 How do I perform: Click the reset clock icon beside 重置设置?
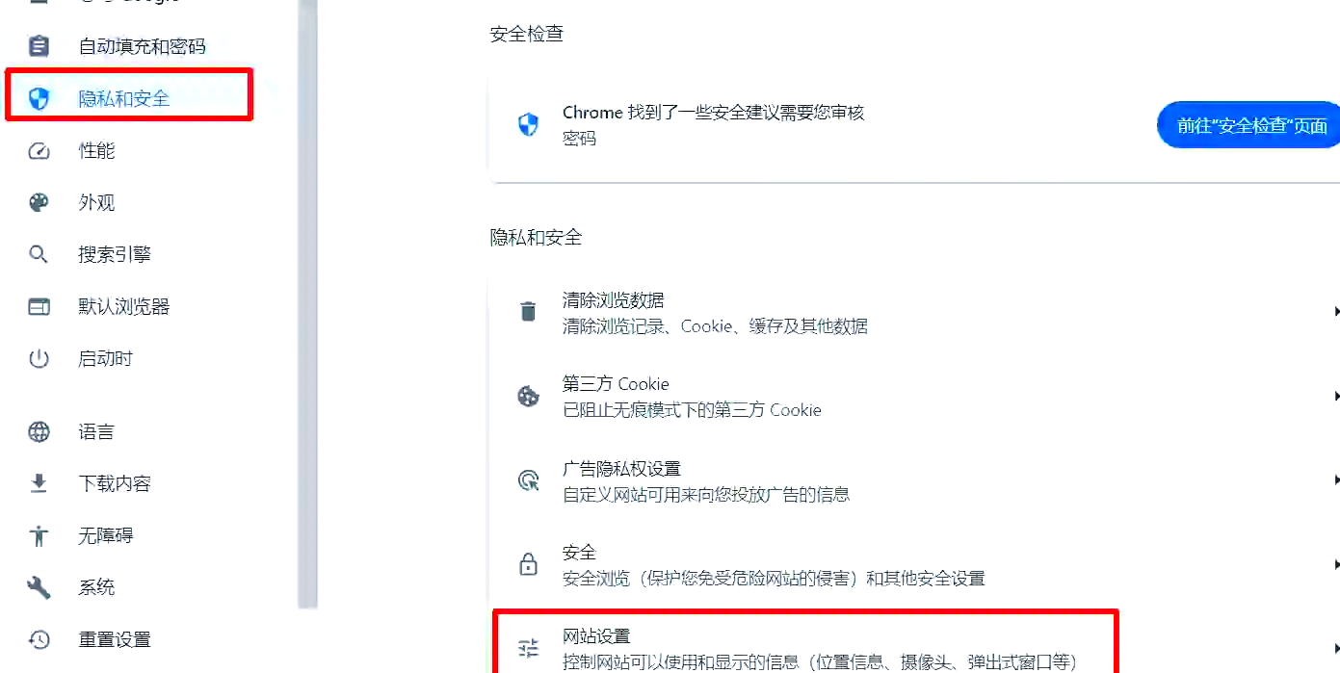click(39, 639)
